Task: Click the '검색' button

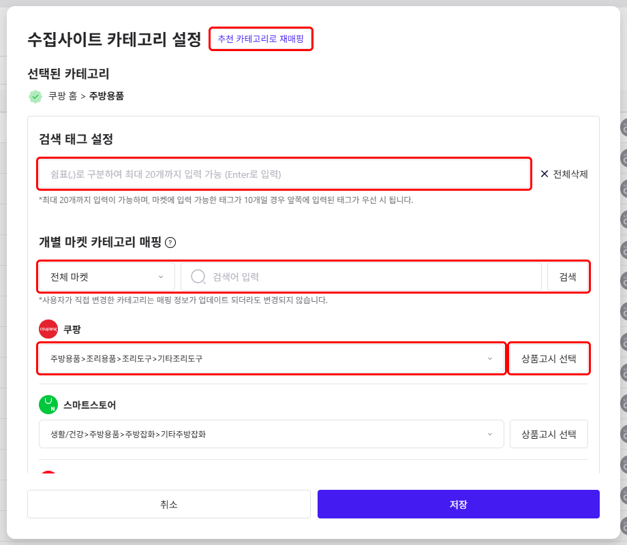Action: [568, 277]
